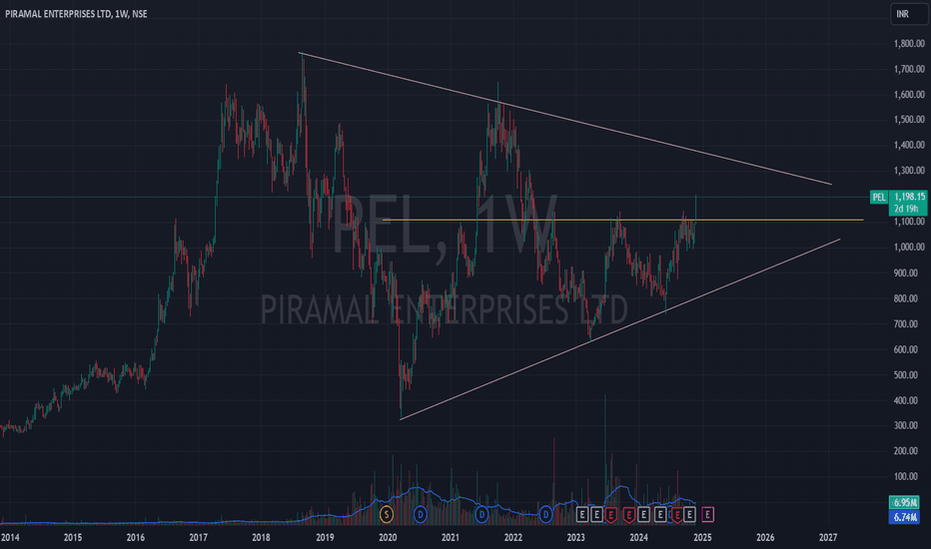Click the 1,600.00 price scale label

point(909,95)
